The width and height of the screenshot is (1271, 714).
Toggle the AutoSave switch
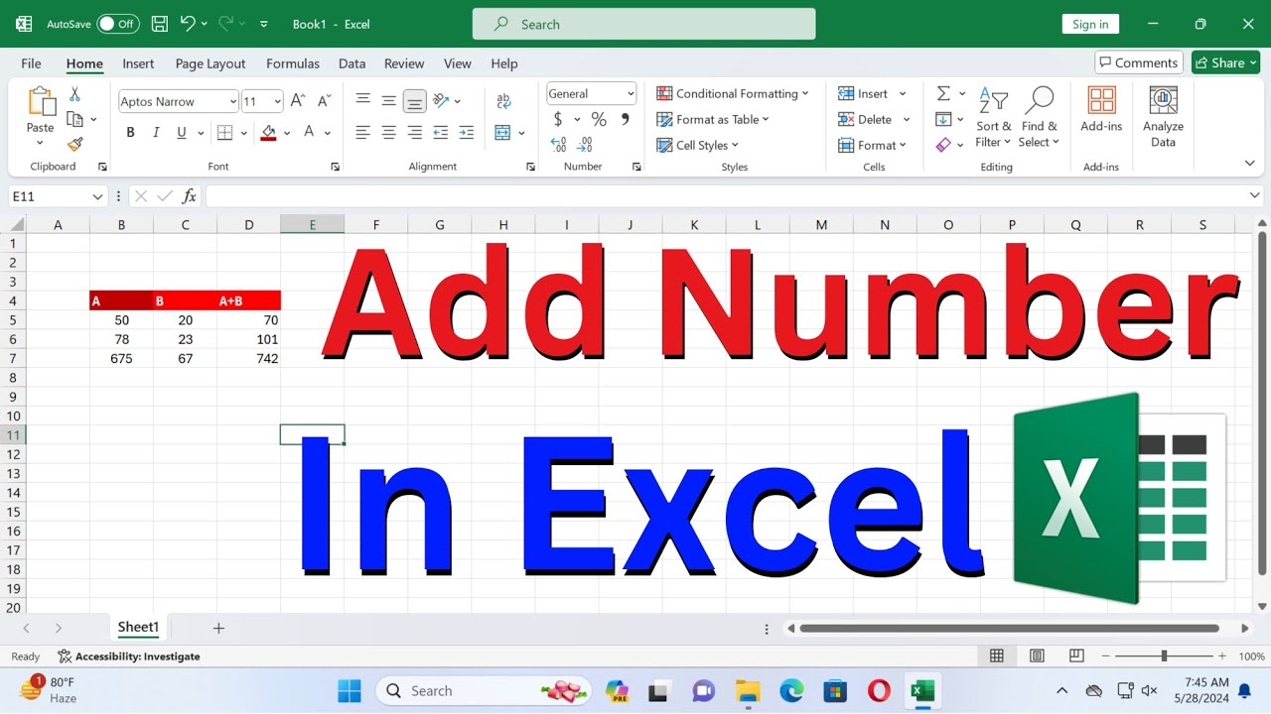(118, 24)
